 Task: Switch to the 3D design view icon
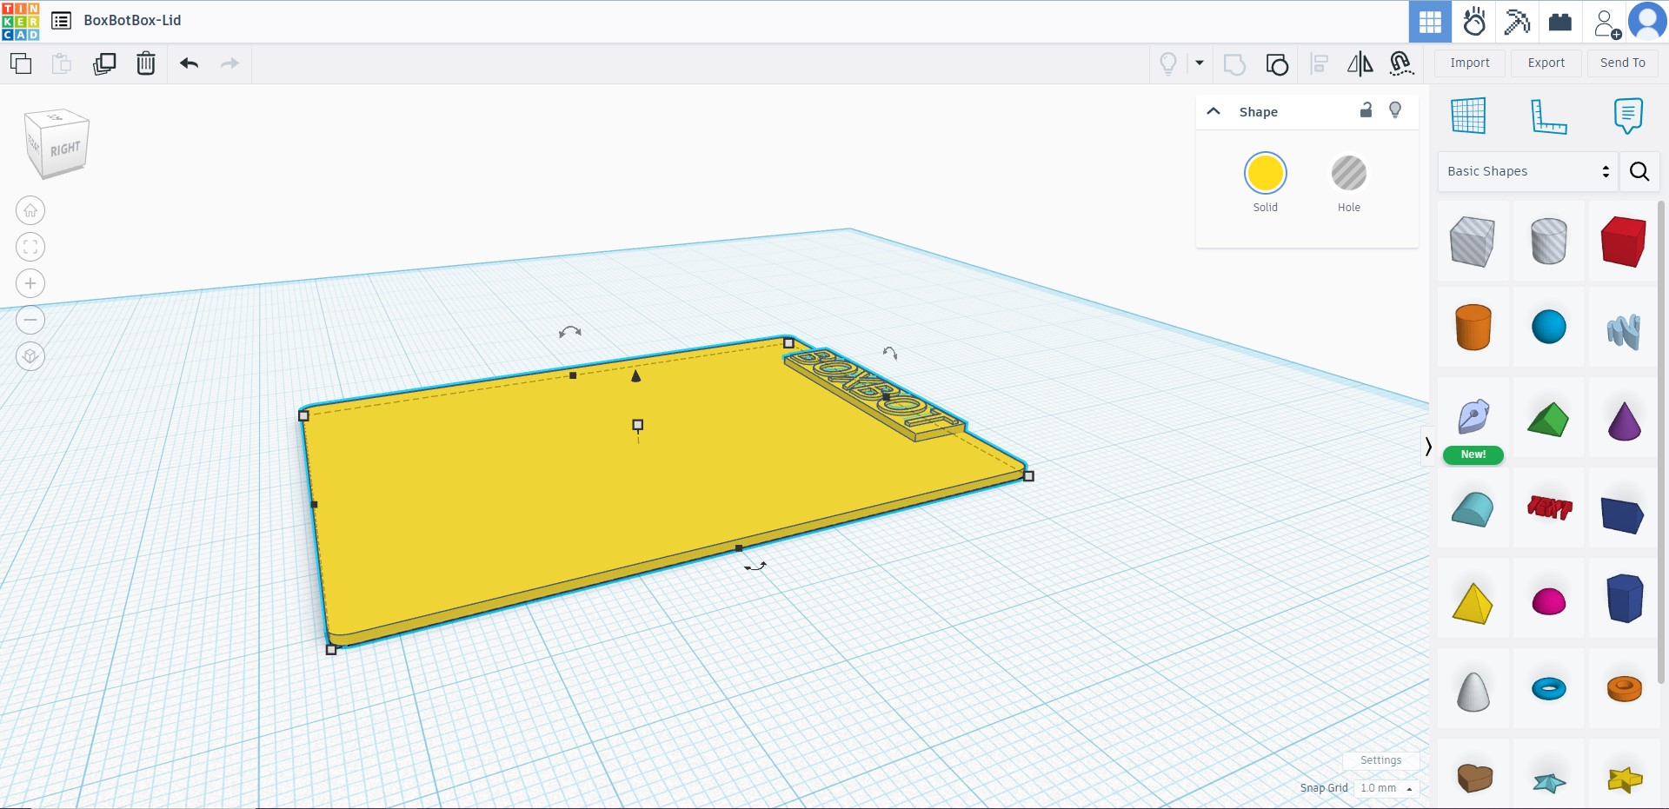pos(1430,22)
